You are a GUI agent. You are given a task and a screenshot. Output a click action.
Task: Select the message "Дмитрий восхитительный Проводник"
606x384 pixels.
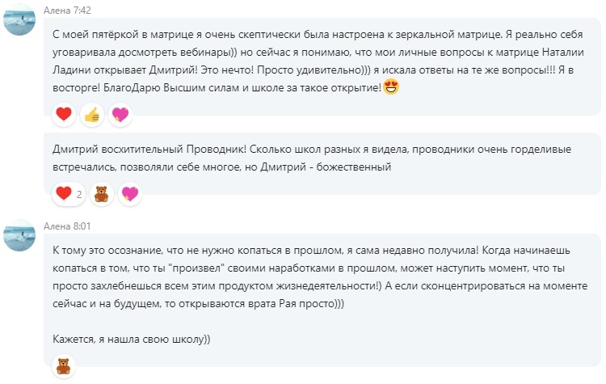242,158
